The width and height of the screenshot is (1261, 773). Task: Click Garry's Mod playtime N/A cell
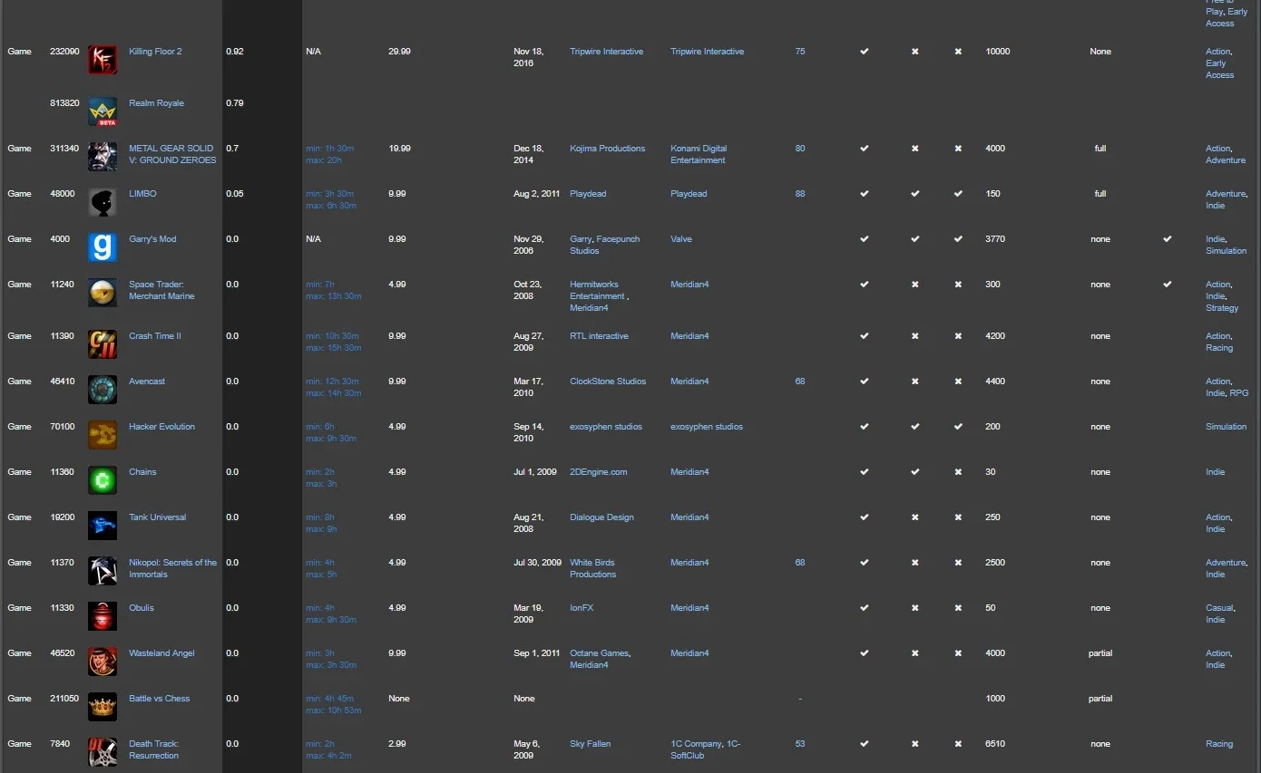[x=313, y=239]
